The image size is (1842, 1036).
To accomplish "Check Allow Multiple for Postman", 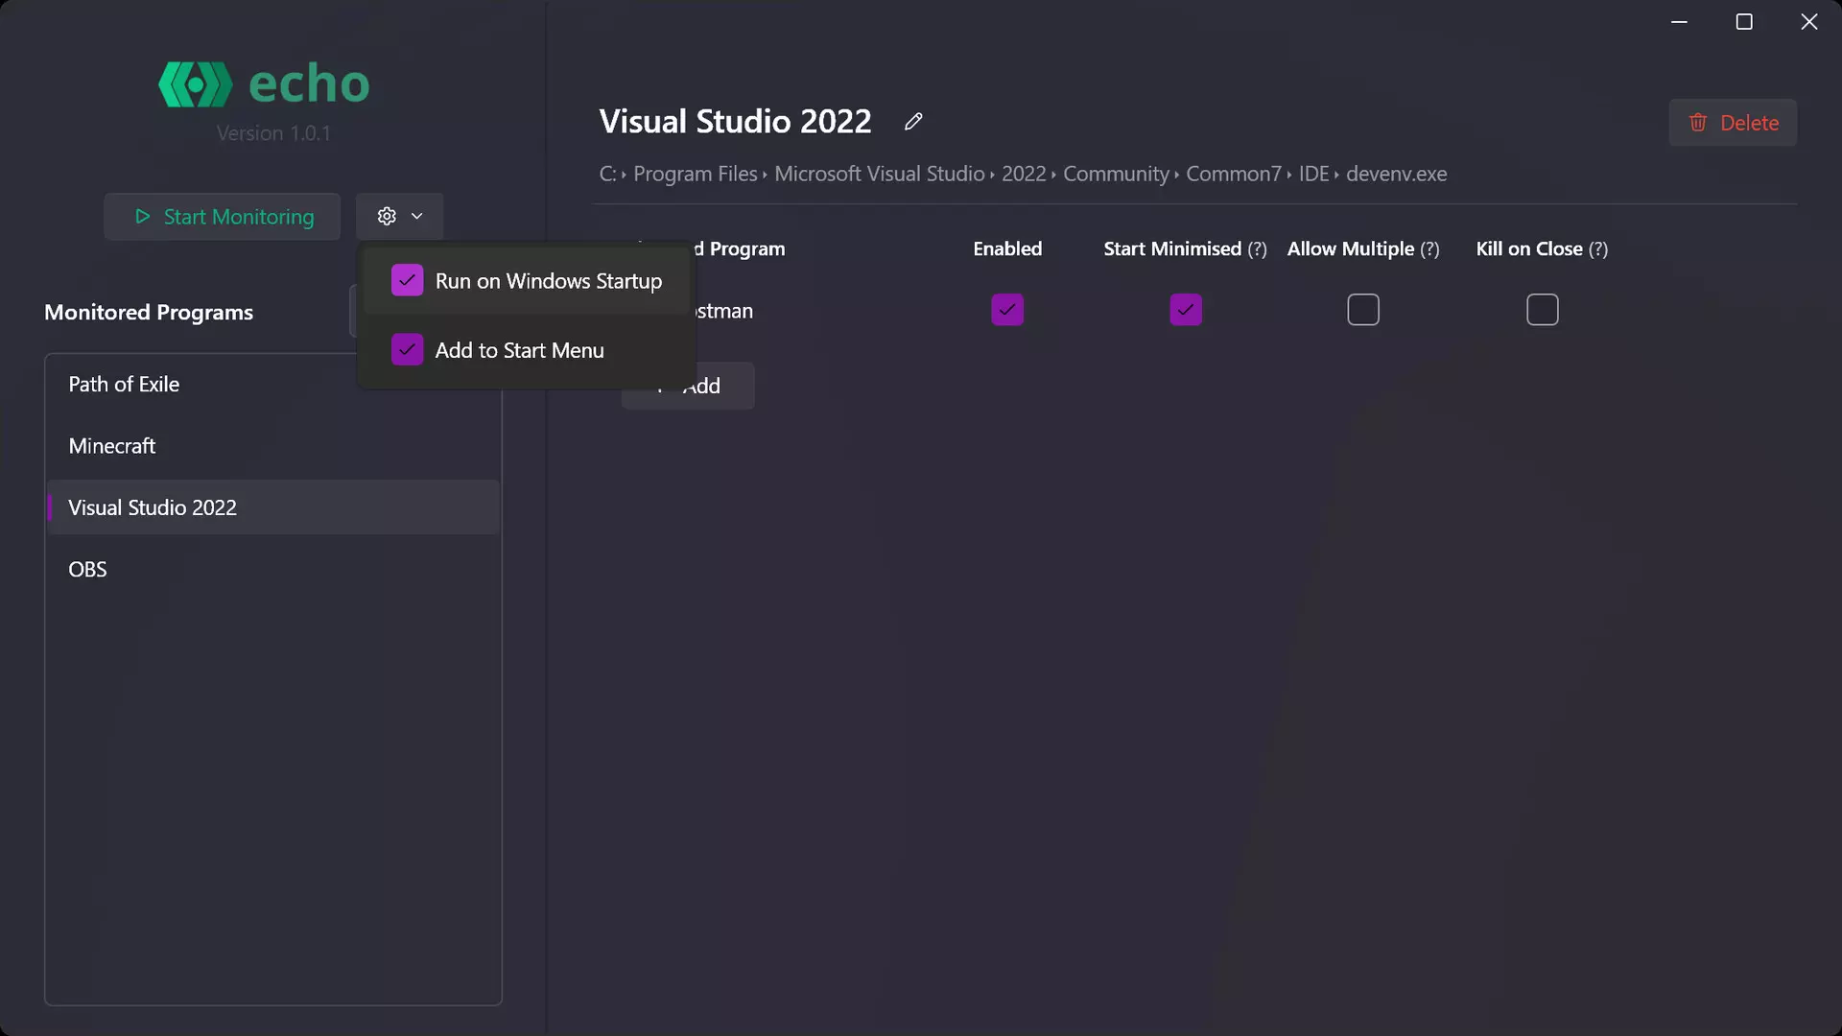I will click(1363, 310).
